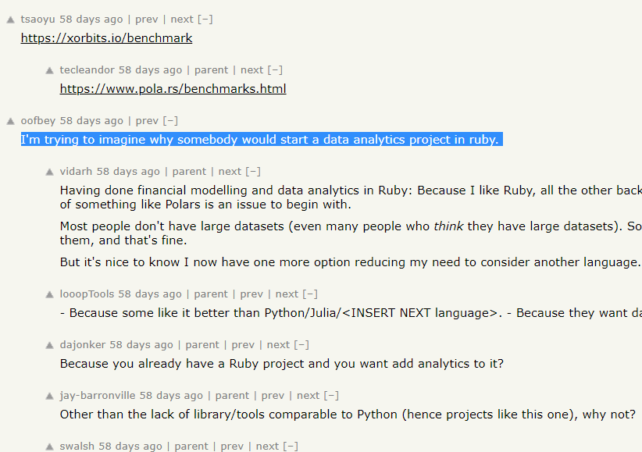The image size is (642, 452).
Task: Open the pola.rs benchmarks page
Action: (173, 88)
